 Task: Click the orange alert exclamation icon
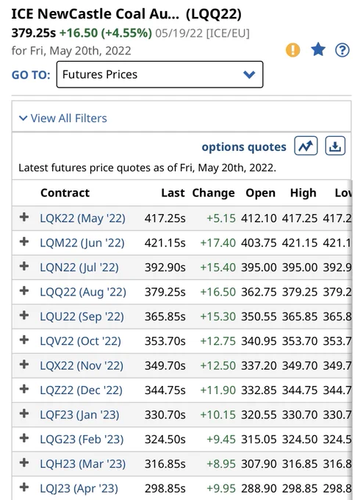click(292, 50)
